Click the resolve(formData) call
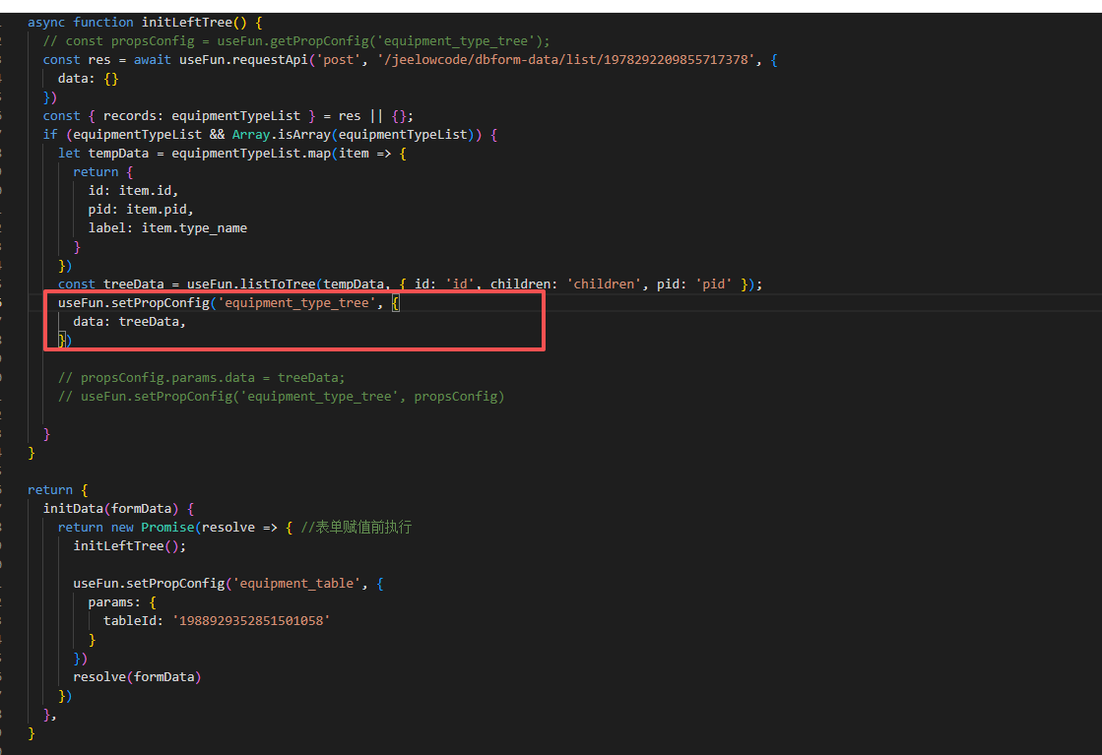 pos(137,676)
